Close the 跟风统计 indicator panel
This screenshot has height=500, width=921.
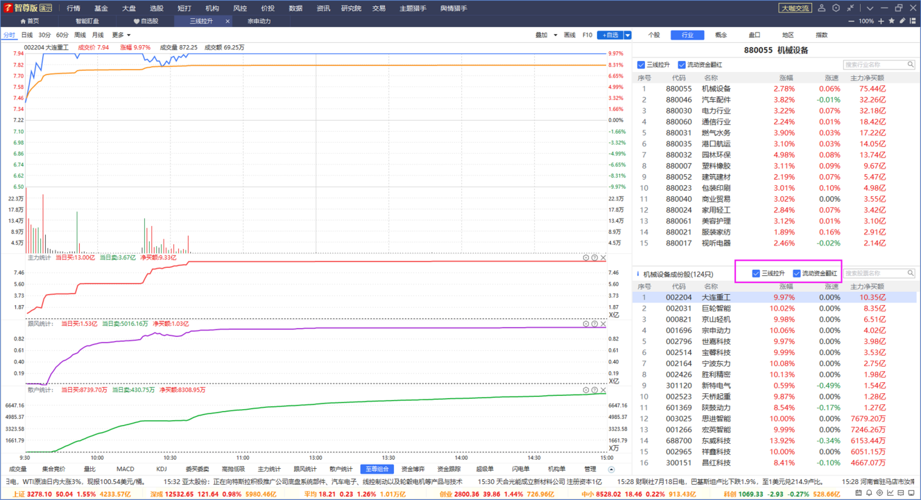pyautogui.click(x=603, y=324)
